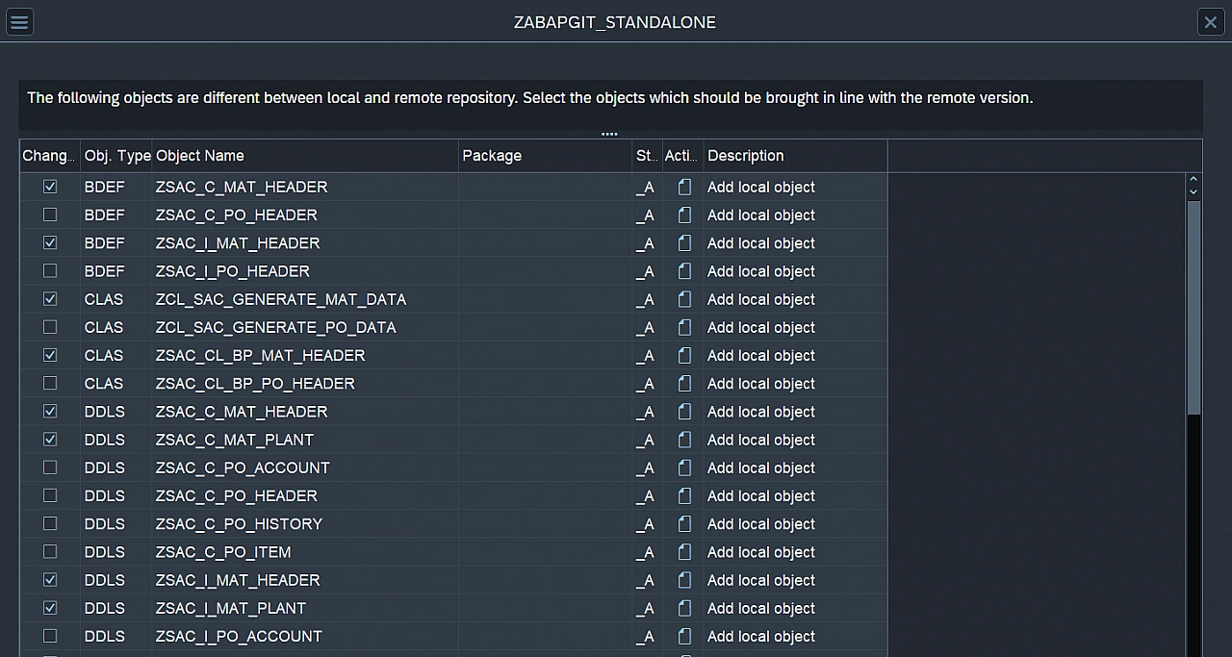Image resolution: width=1232 pixels, height=657 pixels.
Task: Click action icon for ZSAC_I_MAT_PLANT row
Action: pos(684,608)
